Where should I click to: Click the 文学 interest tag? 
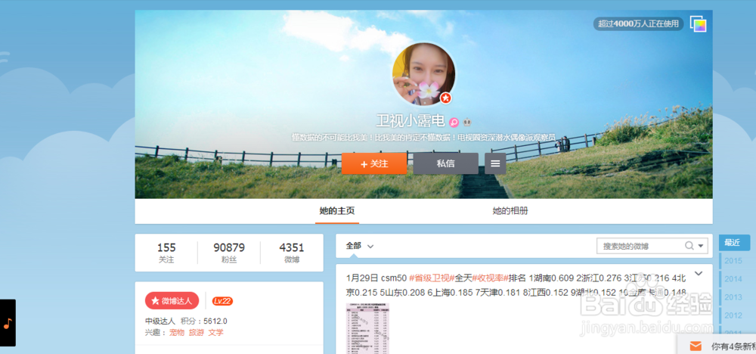(x=215, y=332)
